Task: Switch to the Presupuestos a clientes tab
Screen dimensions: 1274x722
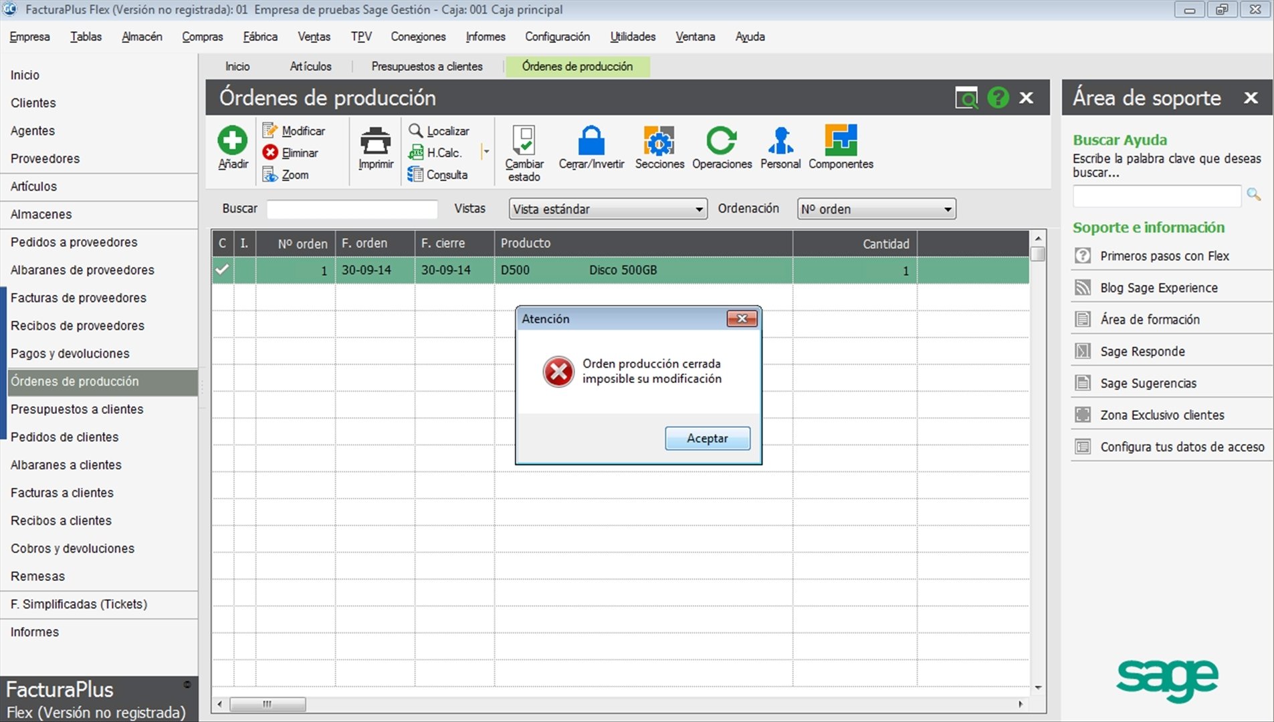Action: [427, 66]
